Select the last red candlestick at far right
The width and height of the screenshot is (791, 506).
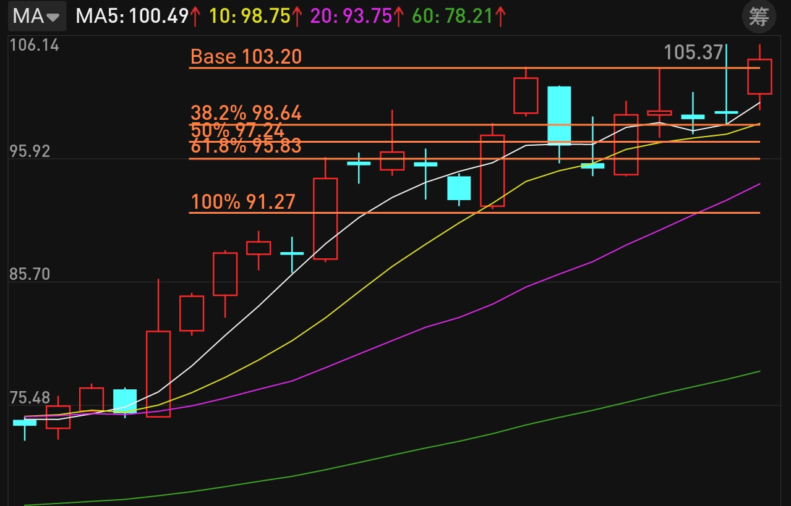(x=759, y=77)
